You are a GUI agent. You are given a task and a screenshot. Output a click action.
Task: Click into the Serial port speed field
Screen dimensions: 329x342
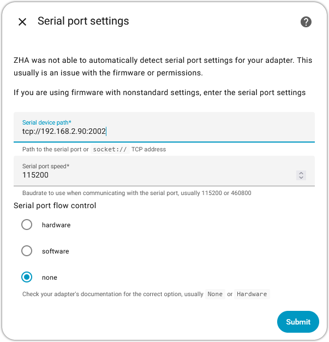coord(153,175)
